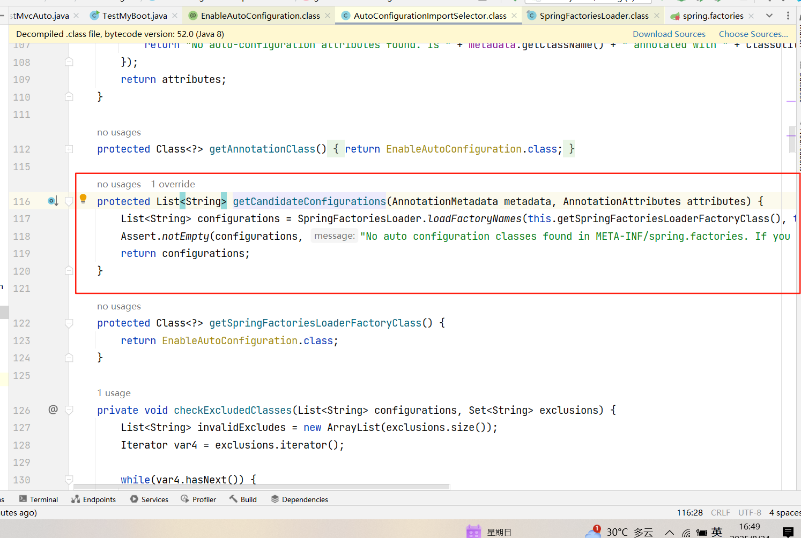Collapse checkExcludedClasses method at line 126
Image resolution: width=801 pixels, height=538 pixels.
69,410
